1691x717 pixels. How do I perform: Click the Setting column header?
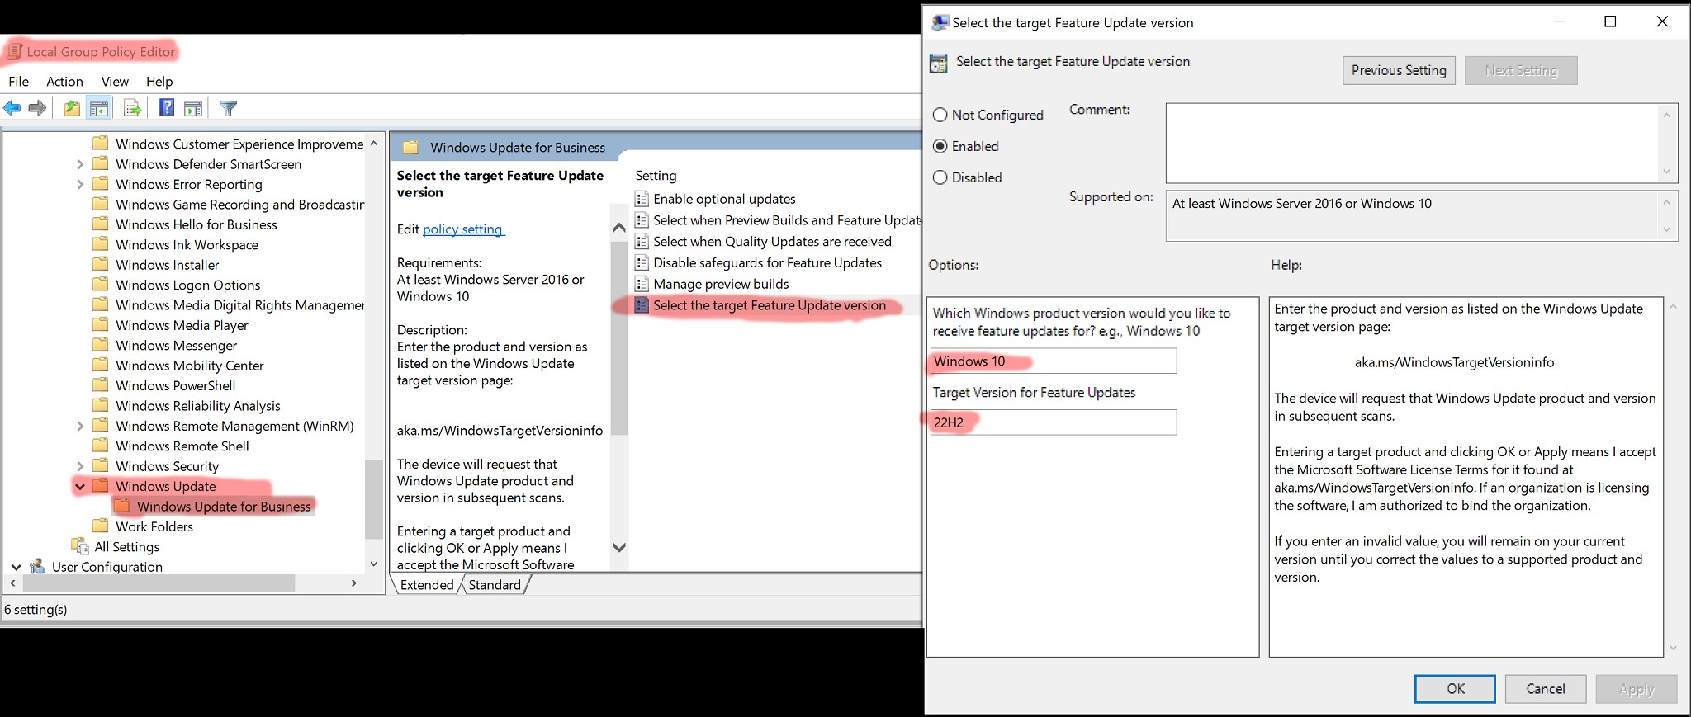(x=656, y=175)
